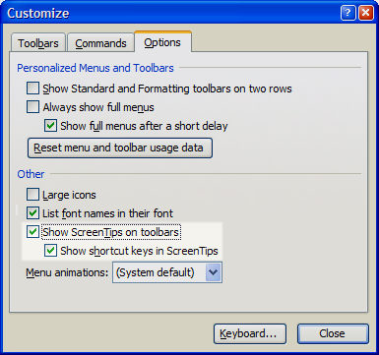
Task: Tick the Always show full menus checkbox
Action: pyautogui.click(x=32, y=107)
